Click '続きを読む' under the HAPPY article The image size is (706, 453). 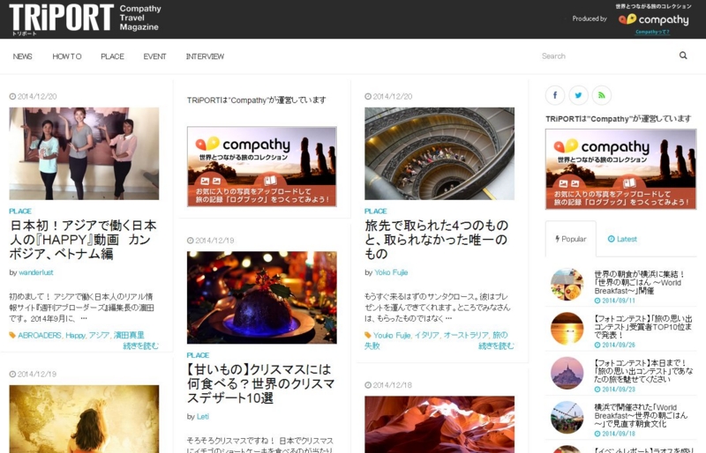coord(141,346)
